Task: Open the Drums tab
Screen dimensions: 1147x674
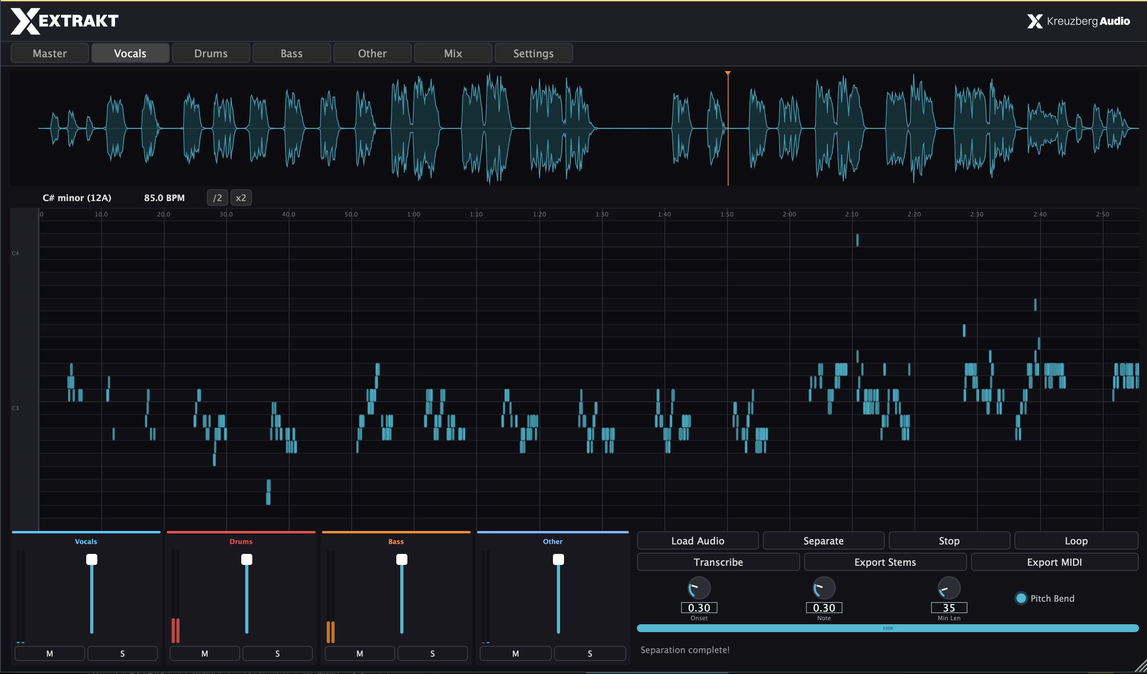Action: [211, 53]
